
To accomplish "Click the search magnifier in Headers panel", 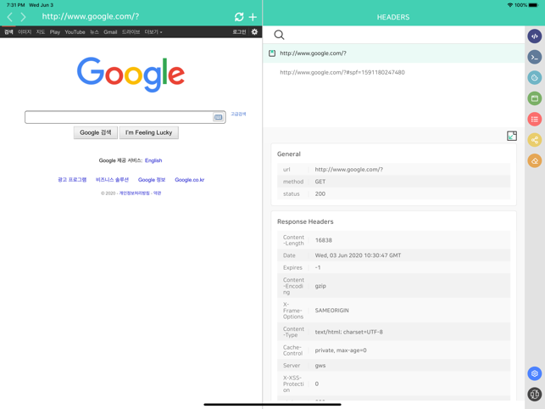I will (279, 35).
